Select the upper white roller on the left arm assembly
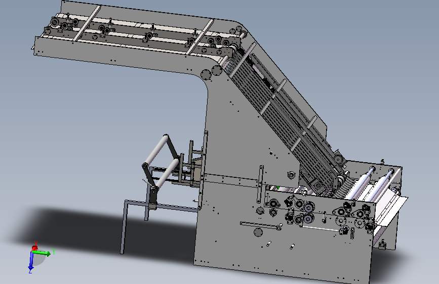 [x=157, y=150]
